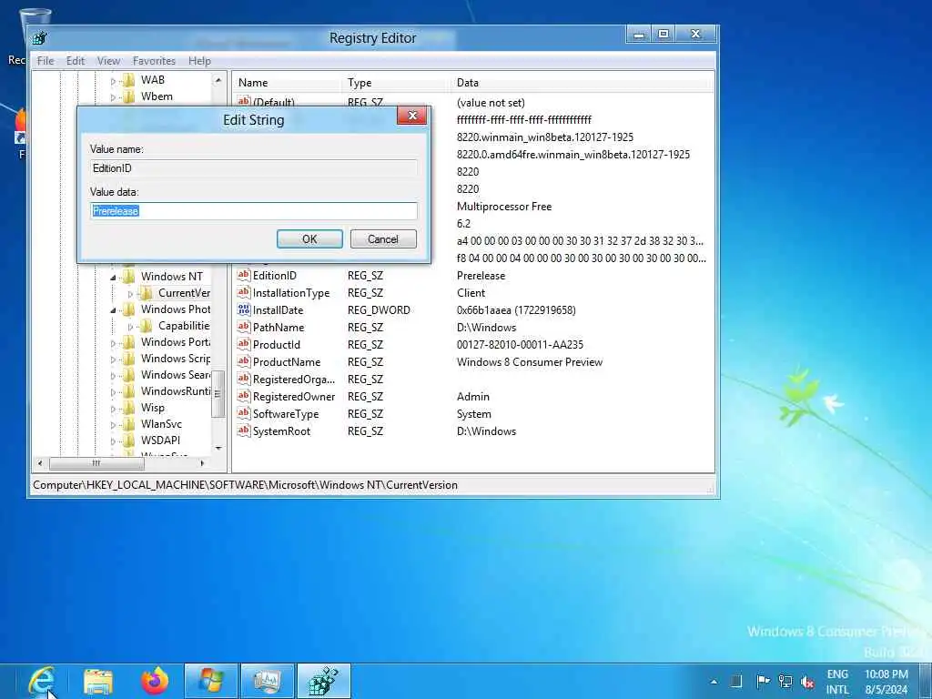Expand the Windows Search key

[113, 376]
